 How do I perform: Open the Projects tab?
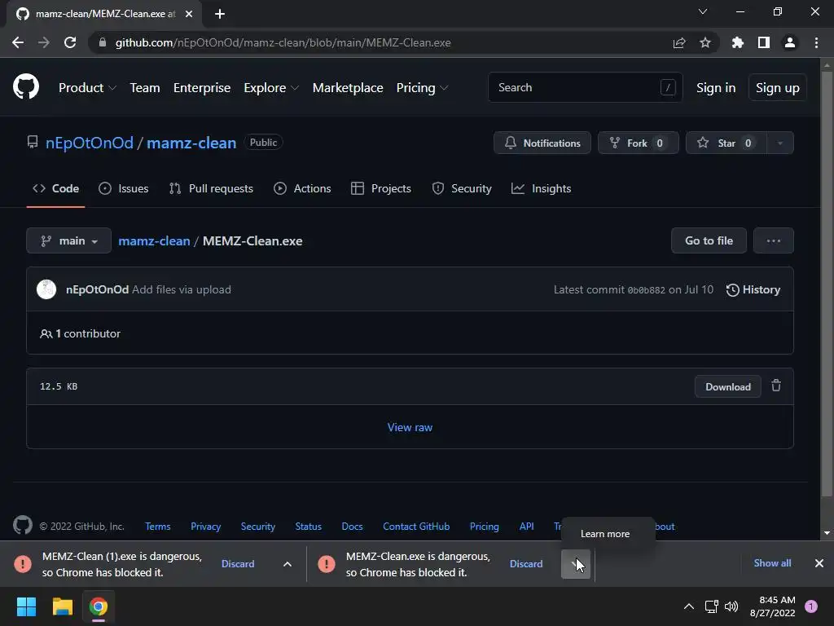pos(381,188)
